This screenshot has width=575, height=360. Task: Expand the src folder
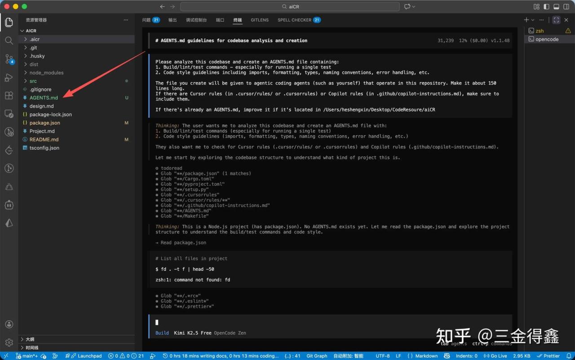33,81
